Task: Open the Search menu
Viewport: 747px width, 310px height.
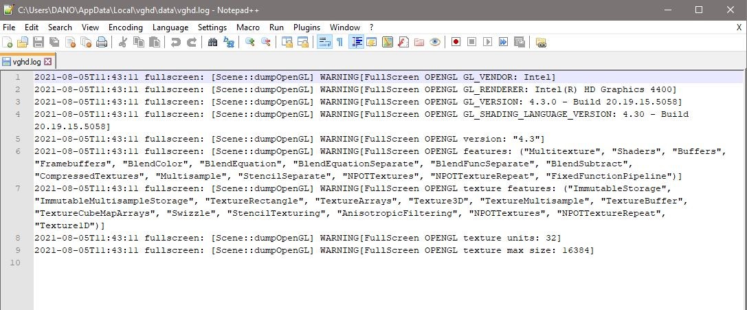Action: (60, 27)
